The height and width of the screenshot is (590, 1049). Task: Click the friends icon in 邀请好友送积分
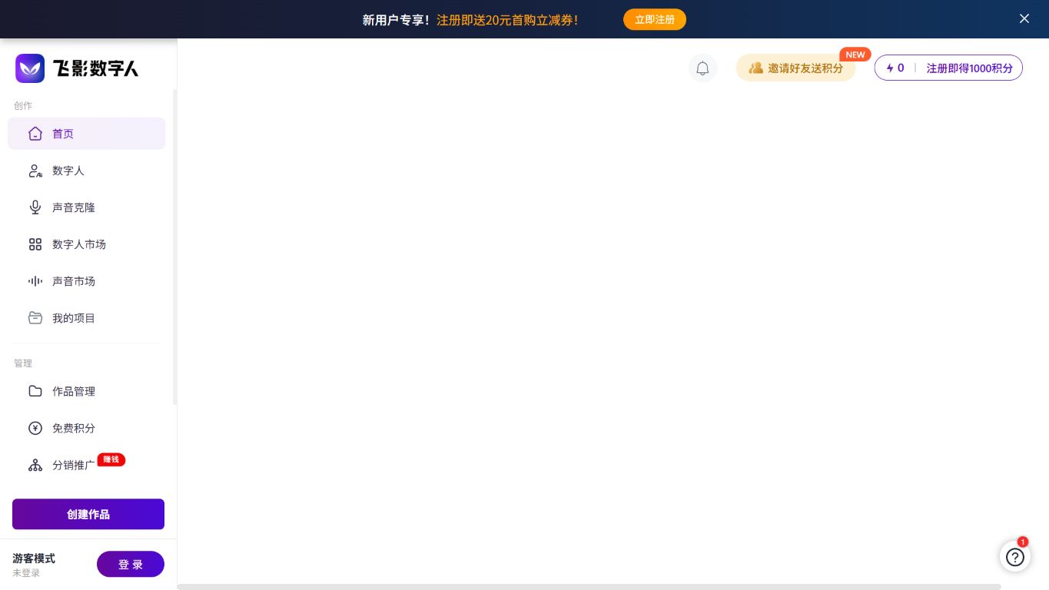point(755,68)
